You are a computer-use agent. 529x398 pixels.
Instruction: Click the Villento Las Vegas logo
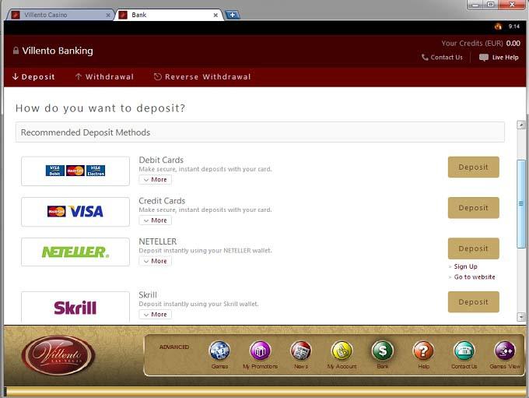click(x=58, y=355)
